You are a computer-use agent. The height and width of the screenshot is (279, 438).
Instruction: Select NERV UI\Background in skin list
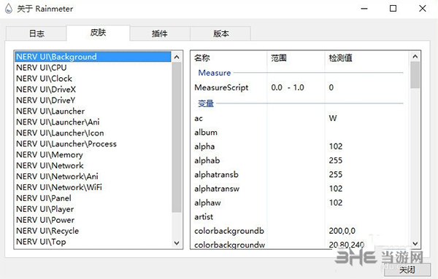[x=93, y=57]
